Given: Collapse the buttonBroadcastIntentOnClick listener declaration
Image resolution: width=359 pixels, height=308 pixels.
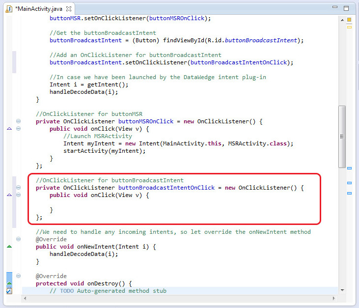Looking at the screenshot, I should coord(19,188).
